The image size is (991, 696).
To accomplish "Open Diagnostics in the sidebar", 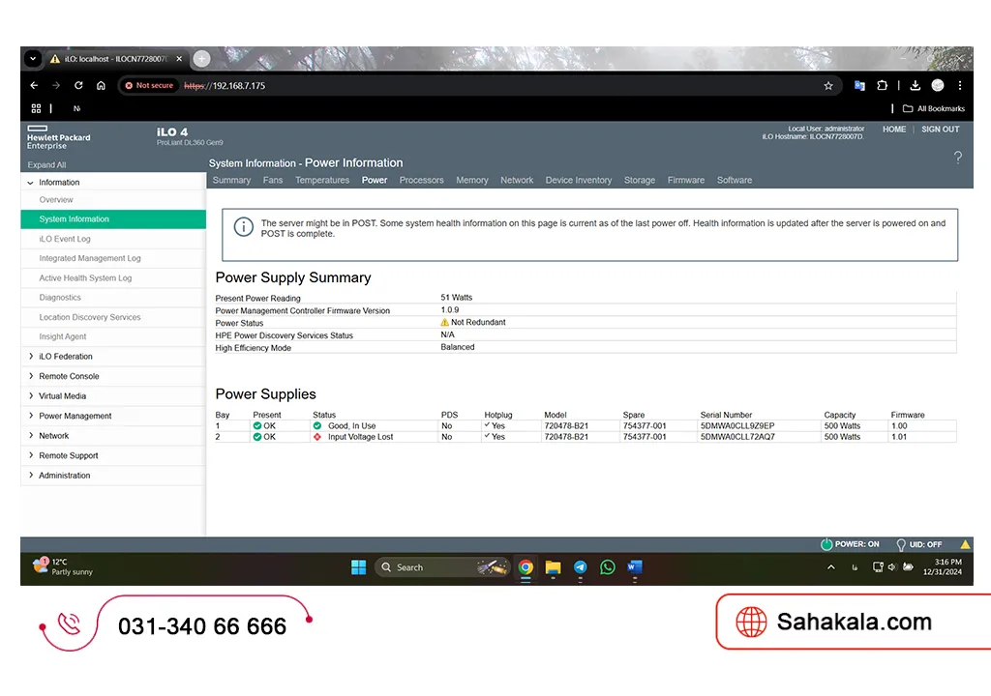I will [60, 298].
